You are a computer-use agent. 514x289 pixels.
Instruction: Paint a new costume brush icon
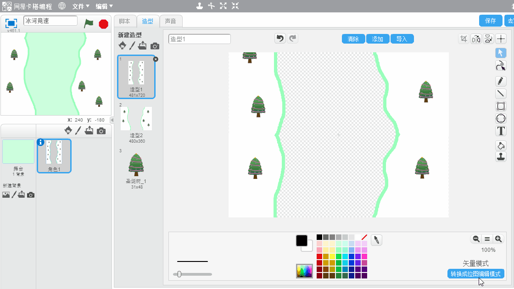132,45
